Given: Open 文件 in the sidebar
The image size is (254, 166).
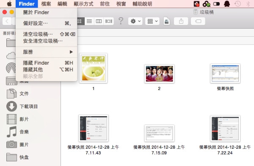Looking at the screenshot, I should (x=24, y=94).
